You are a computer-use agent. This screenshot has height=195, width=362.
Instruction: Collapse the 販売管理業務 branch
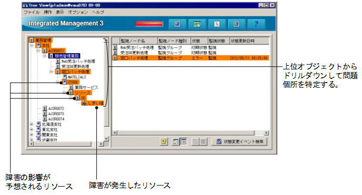coord(44,56)
